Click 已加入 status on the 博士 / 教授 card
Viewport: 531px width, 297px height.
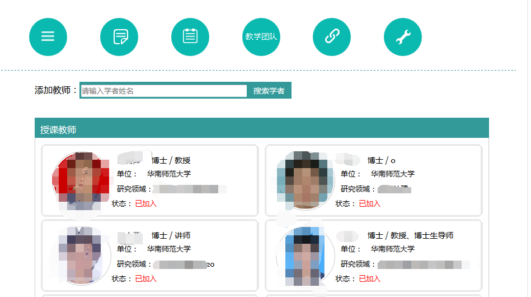click(146, 203)
